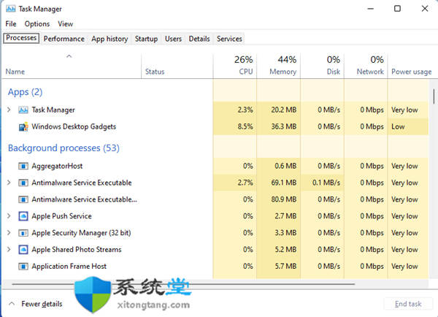
Task: Click the 5.7 MB memory value
Action: [x=285, y=267]
